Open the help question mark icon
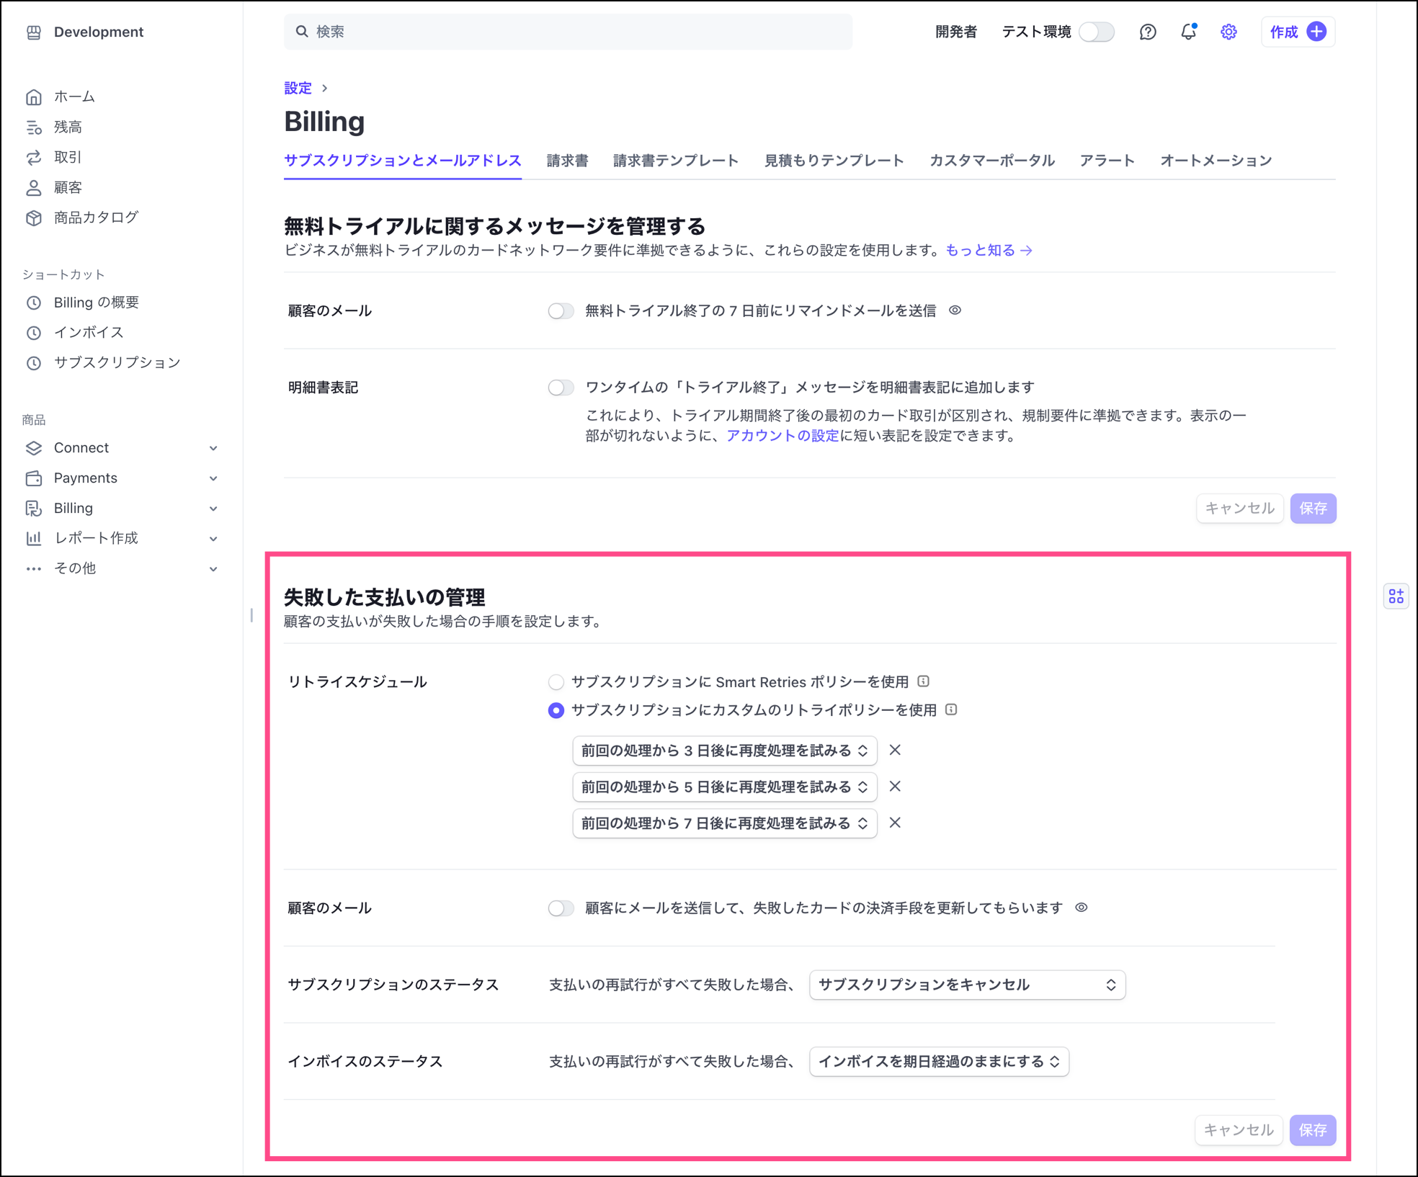This screenshot has width=1418, height=1177. (x=1148, y=32)
